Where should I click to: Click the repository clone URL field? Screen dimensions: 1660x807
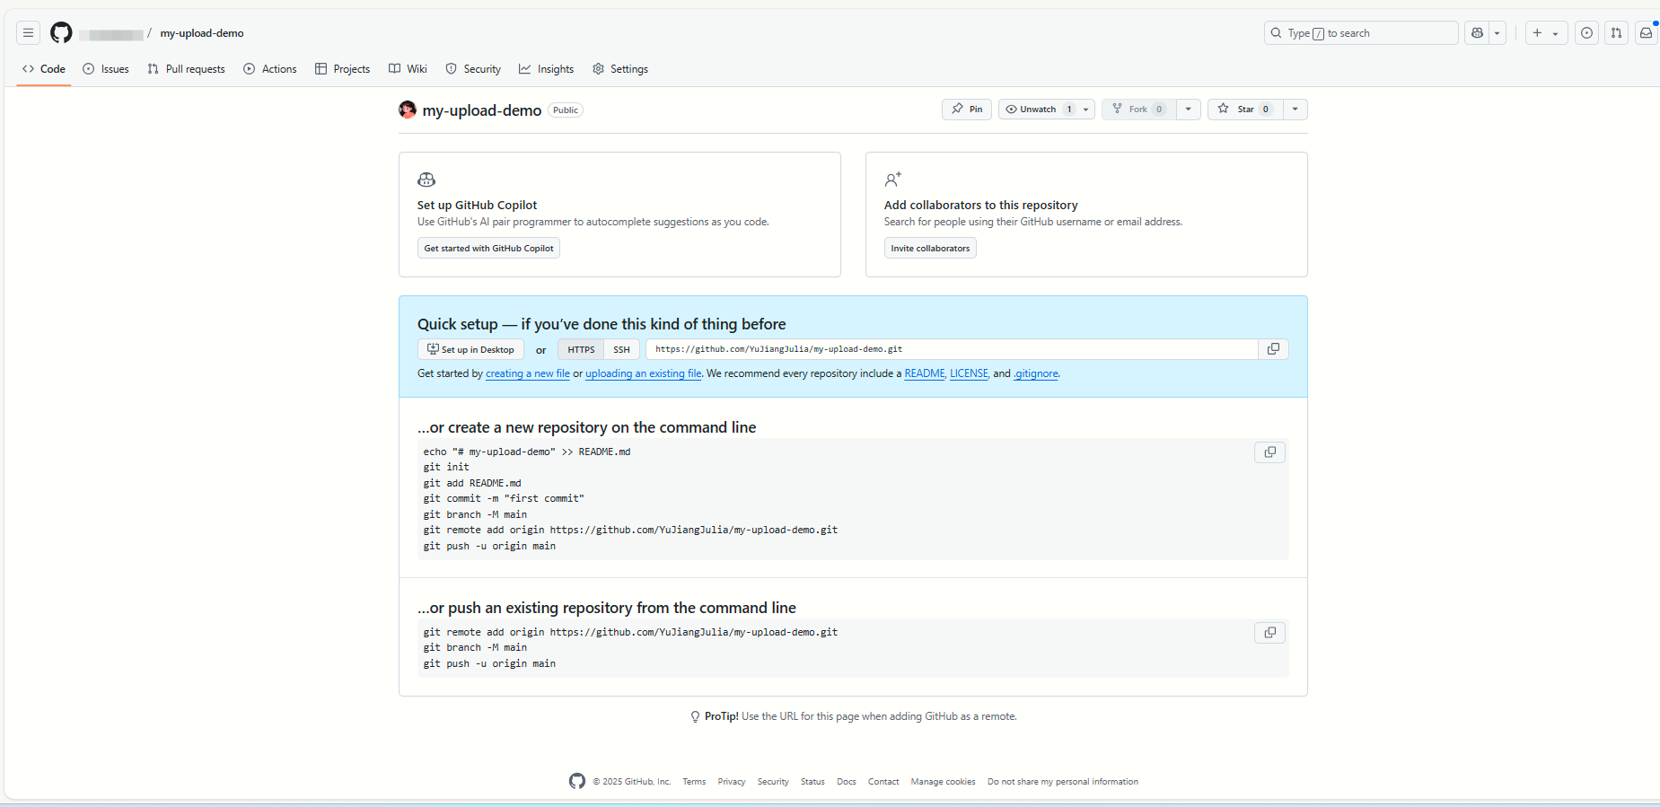pyautogui.click(x=952, y=349)
